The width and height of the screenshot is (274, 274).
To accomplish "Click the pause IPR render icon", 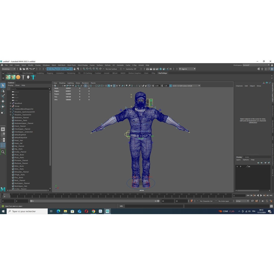I will (170, 69).
